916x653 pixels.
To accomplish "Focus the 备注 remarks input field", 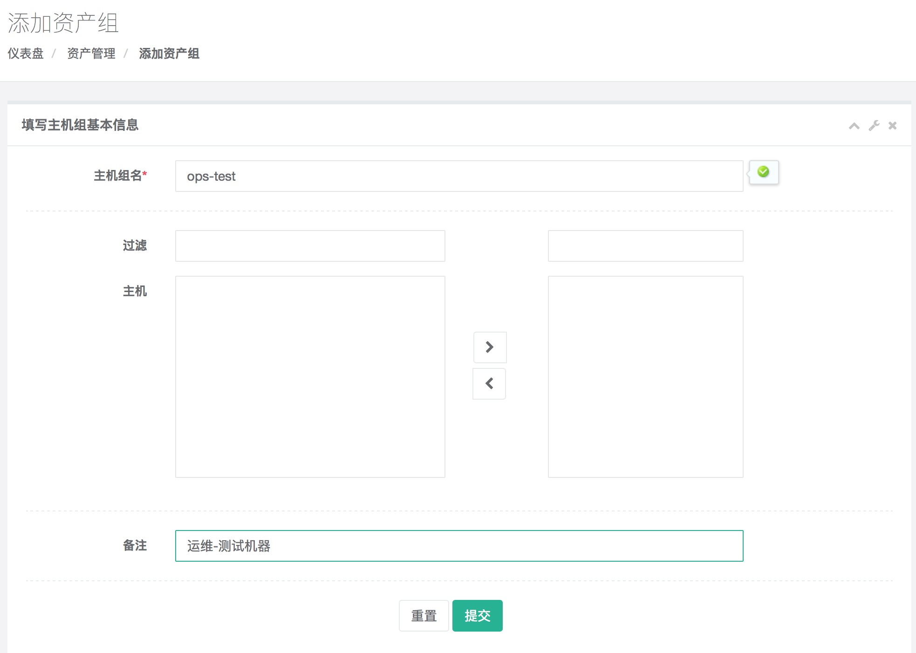I will 459,546.
